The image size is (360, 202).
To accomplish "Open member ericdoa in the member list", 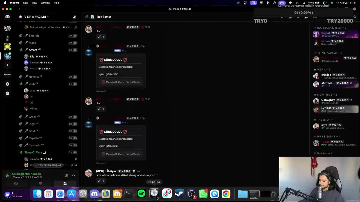I will pyautogui.click(x=336, y=76).
